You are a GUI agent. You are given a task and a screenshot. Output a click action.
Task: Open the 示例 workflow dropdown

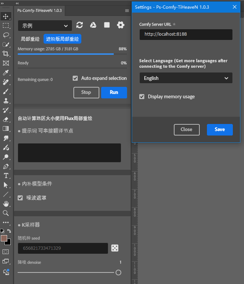[x=45, y=26]
